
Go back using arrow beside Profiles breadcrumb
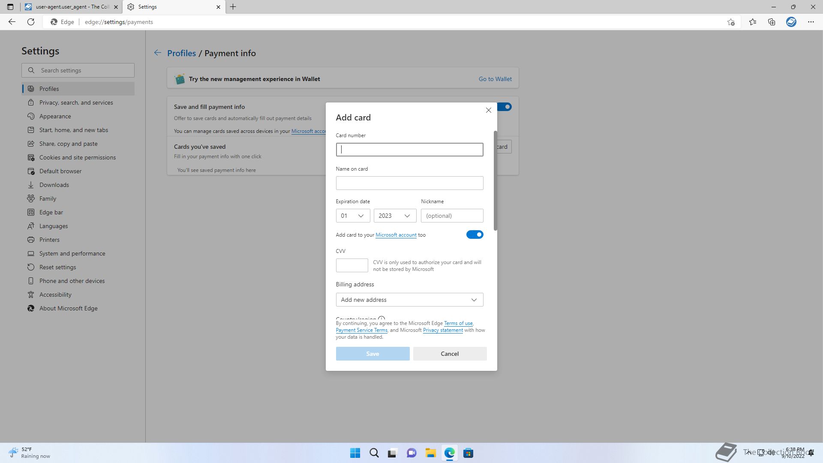158,53
